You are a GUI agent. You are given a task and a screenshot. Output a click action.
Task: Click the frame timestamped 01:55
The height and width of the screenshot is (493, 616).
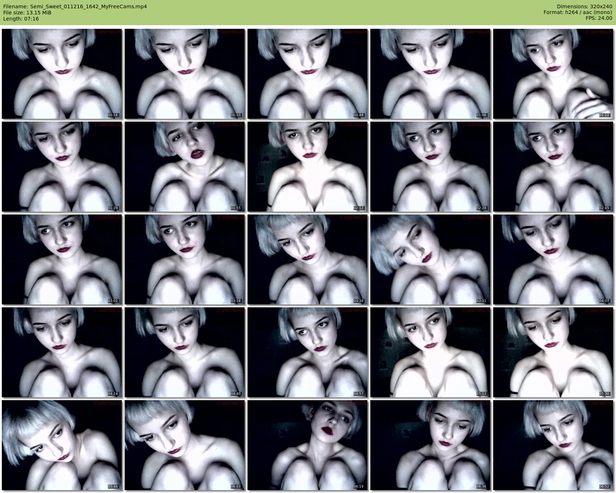click(185, 167)
